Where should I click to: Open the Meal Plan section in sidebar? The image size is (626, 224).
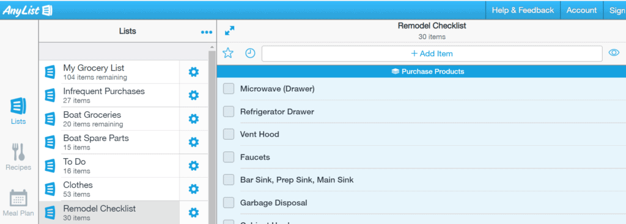coord(18,203)
